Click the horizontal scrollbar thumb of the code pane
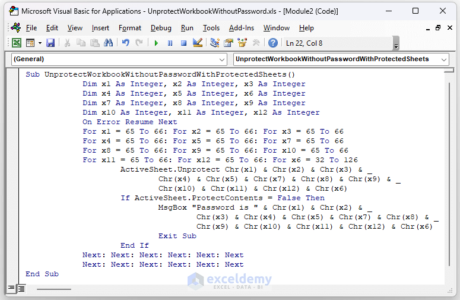 [x=53, y=289]
